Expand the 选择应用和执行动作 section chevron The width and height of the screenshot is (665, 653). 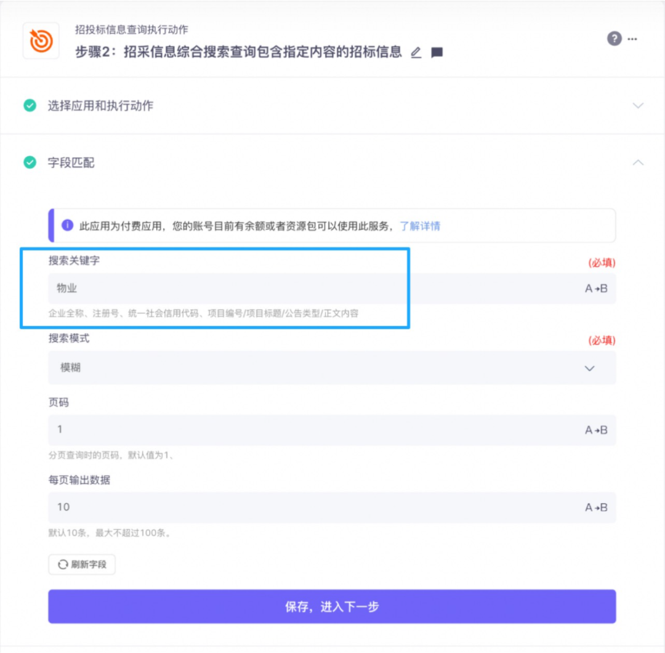tap(638, 105)
